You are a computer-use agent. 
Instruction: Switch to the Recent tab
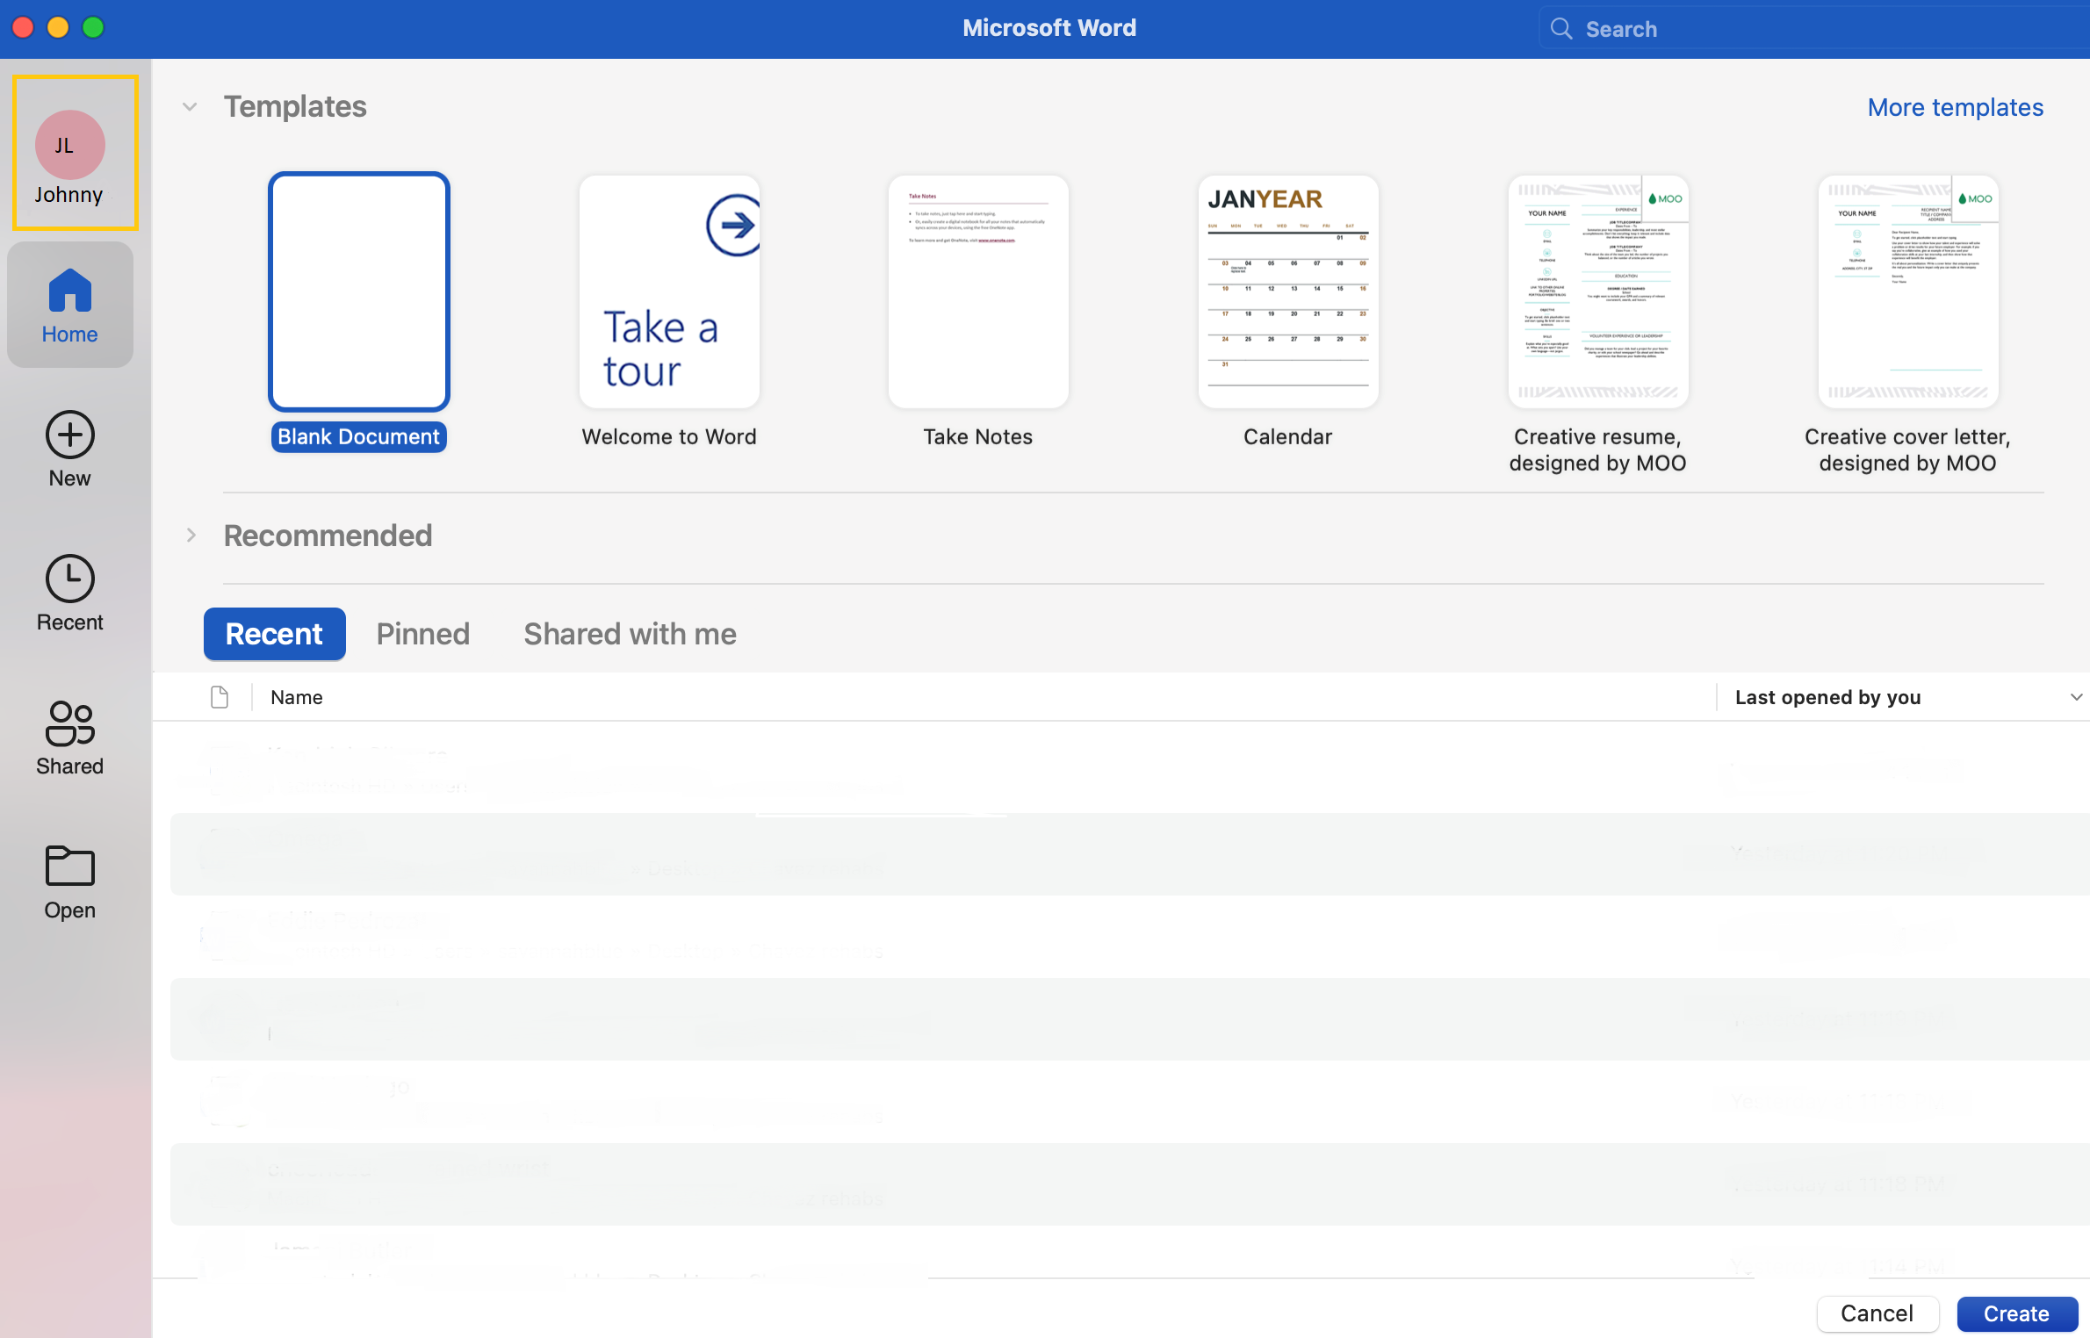[274, 634]
